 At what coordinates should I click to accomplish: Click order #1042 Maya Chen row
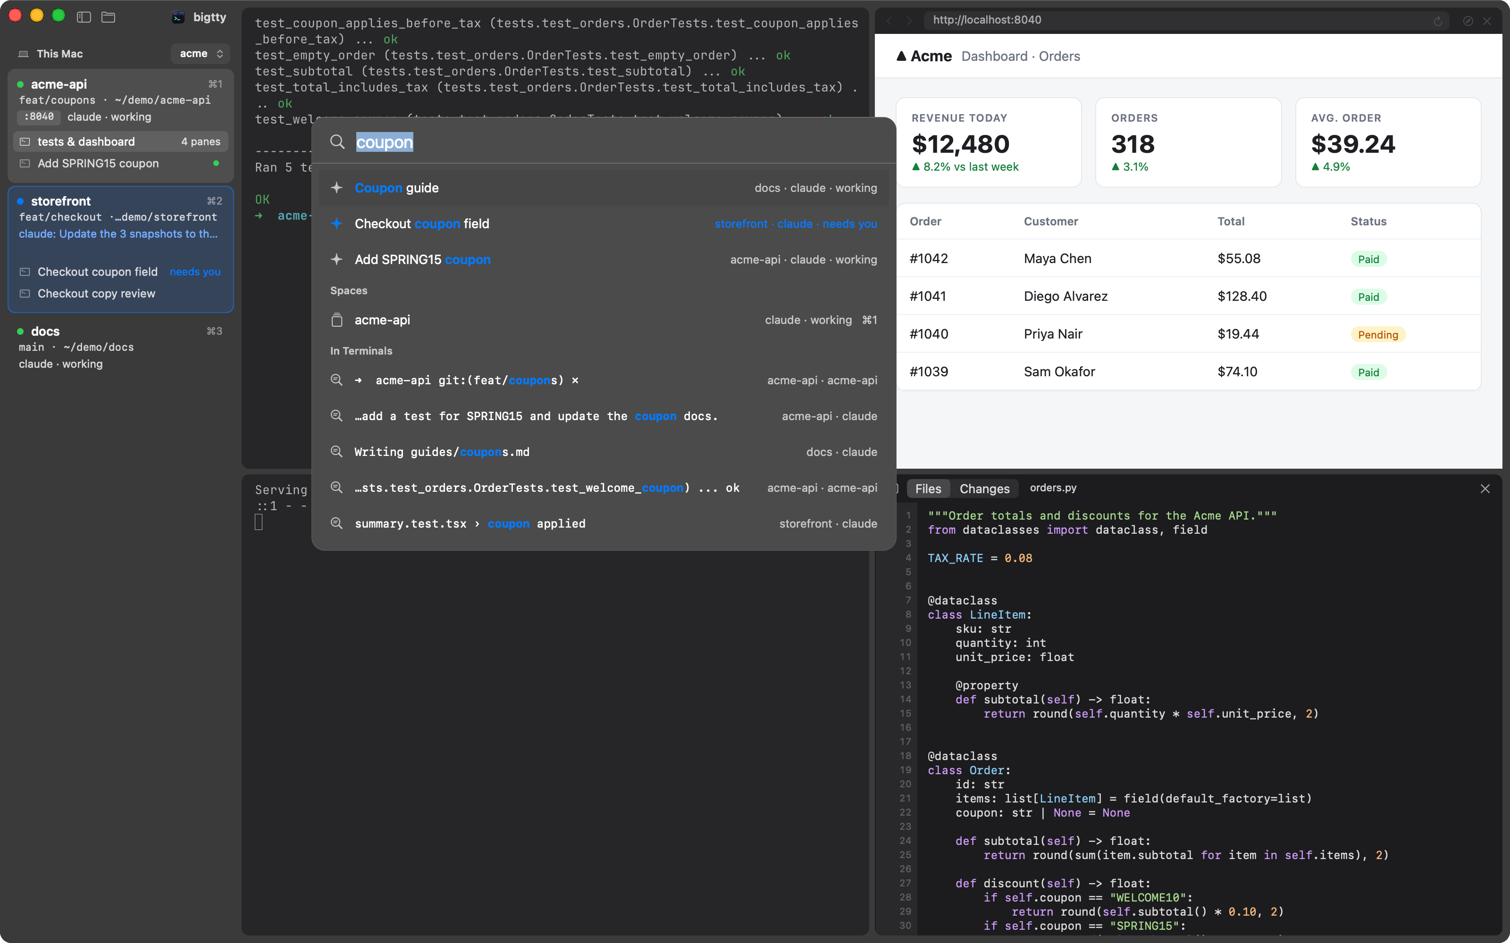(1189, 259)
